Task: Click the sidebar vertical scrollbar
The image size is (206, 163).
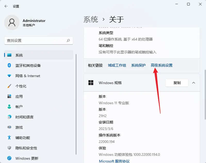Action: point(76,104)
